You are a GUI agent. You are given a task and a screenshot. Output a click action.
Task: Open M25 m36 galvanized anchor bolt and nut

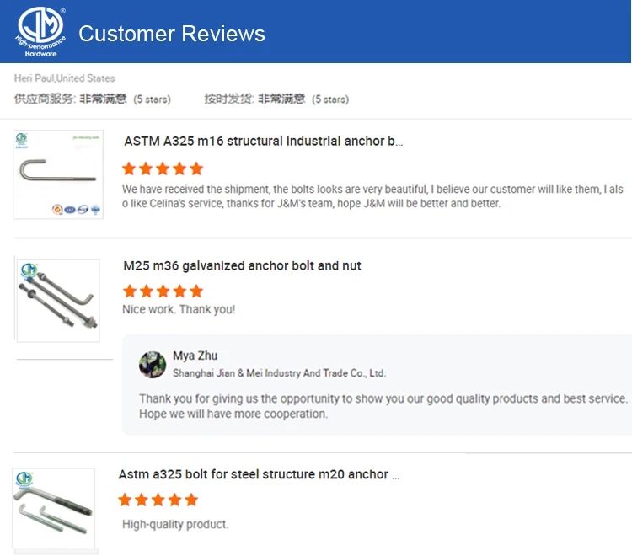pyautogui.click(x=242, y=266)
